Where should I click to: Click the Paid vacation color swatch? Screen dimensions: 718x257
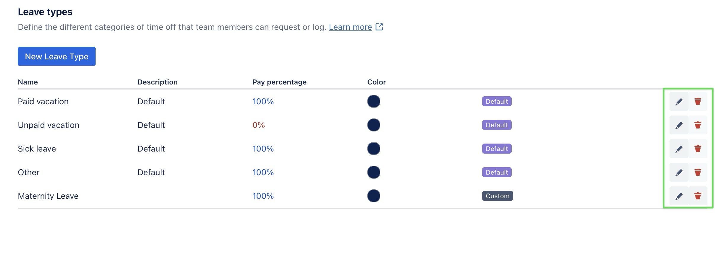click(x=374, y=101)
